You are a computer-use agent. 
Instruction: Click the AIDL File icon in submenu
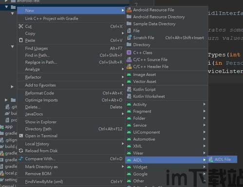pyautogui.click(x=211, y=159)
